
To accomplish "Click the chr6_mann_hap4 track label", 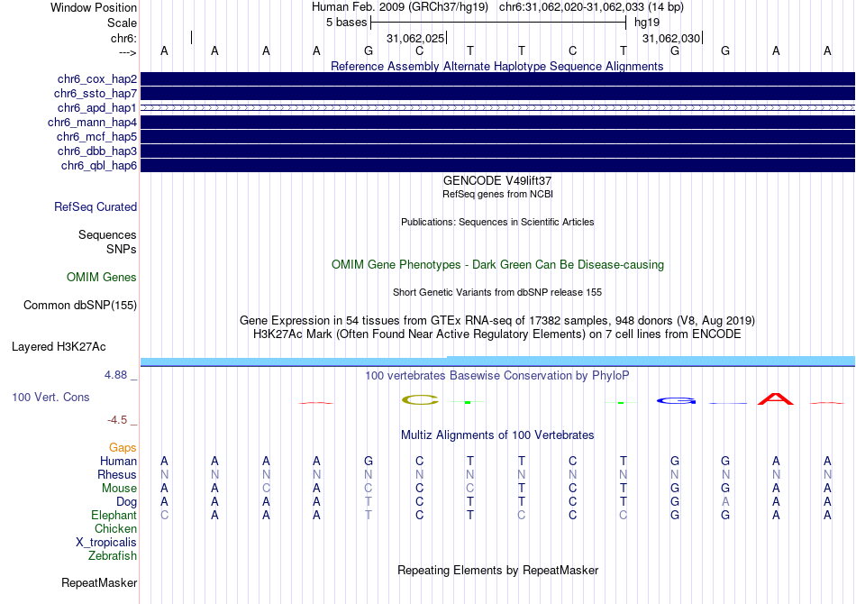I will pos(92,123).
